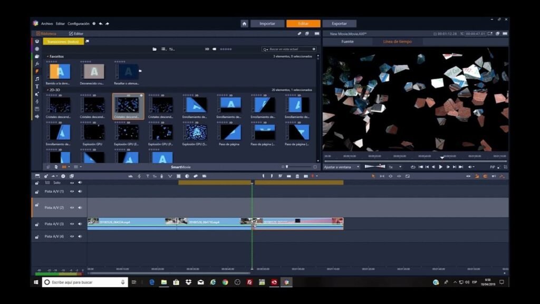Open the Importar tab
The image size is (540, 304).
[267, 23]
